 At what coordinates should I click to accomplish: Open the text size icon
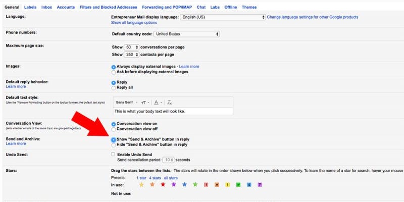pos(145,103)
